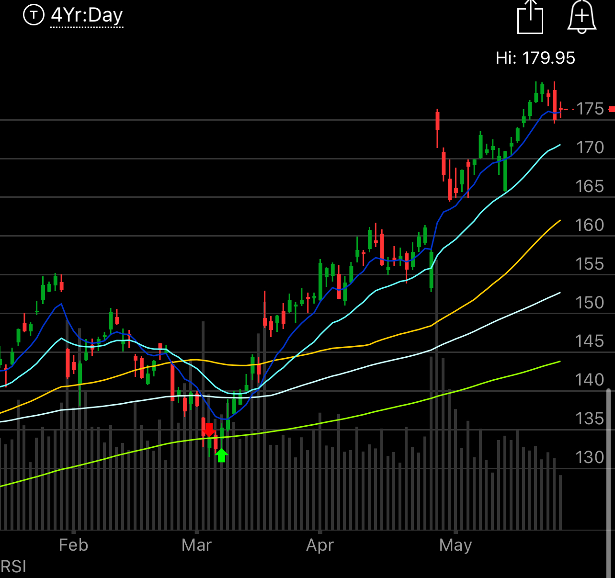This screenshot has height=578, width=615.
Task: Select the 150 price axis label
Action: pos(590,303)
